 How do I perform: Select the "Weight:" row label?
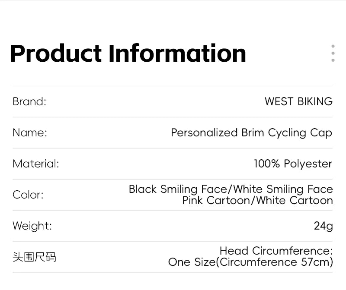pyautogui.click(x=32, y=226)
